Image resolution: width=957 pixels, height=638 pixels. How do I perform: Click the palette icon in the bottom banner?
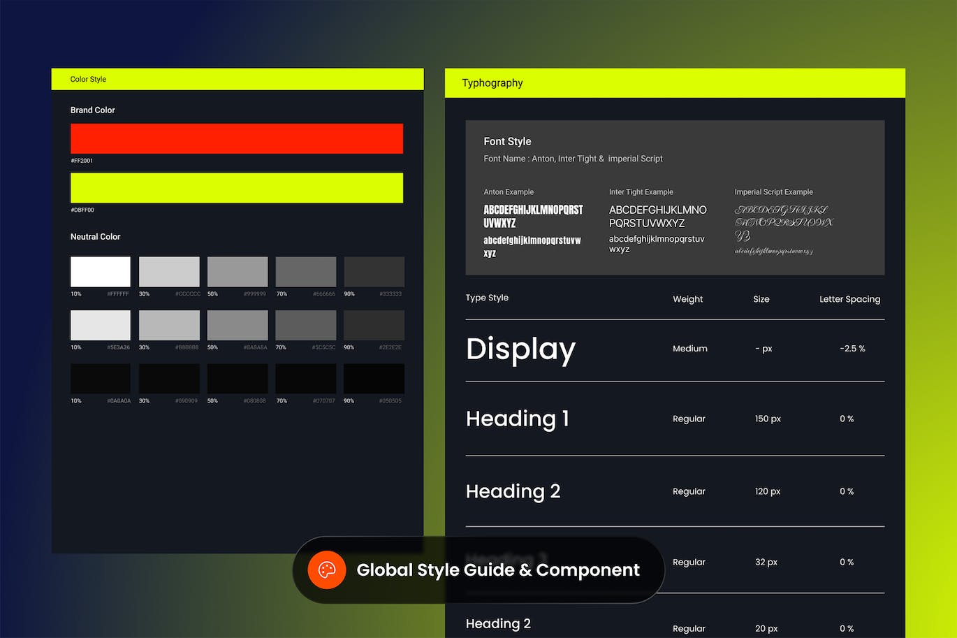coord(327,570)
